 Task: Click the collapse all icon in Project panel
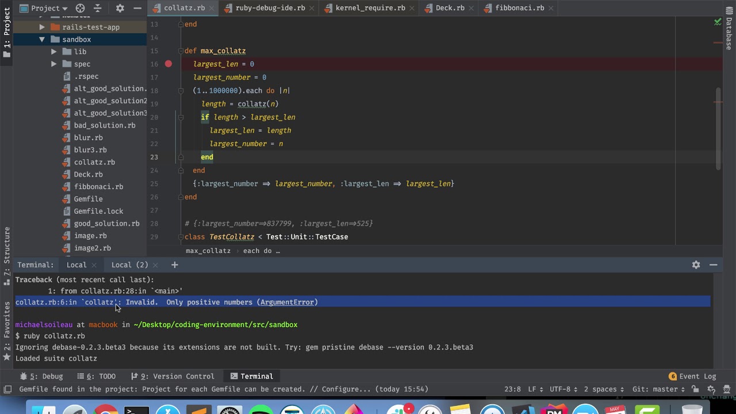tap(97, 8)
